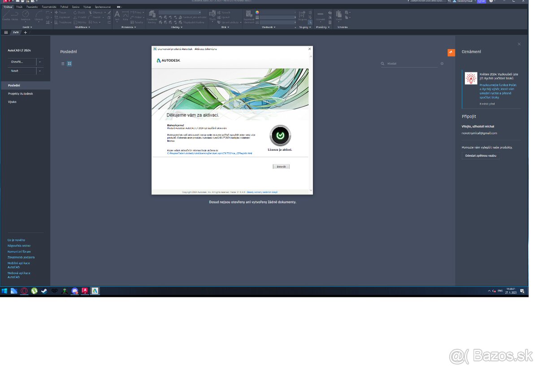Click the Dokončit button in activation dialog
The width and height of the screenshot is (538, 369).
(x=281, y=166)
